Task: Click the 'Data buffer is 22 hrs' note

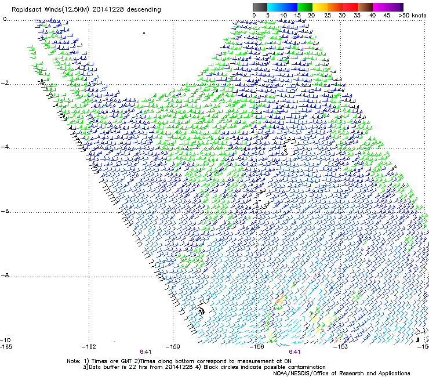Action: tap(204, 367)
